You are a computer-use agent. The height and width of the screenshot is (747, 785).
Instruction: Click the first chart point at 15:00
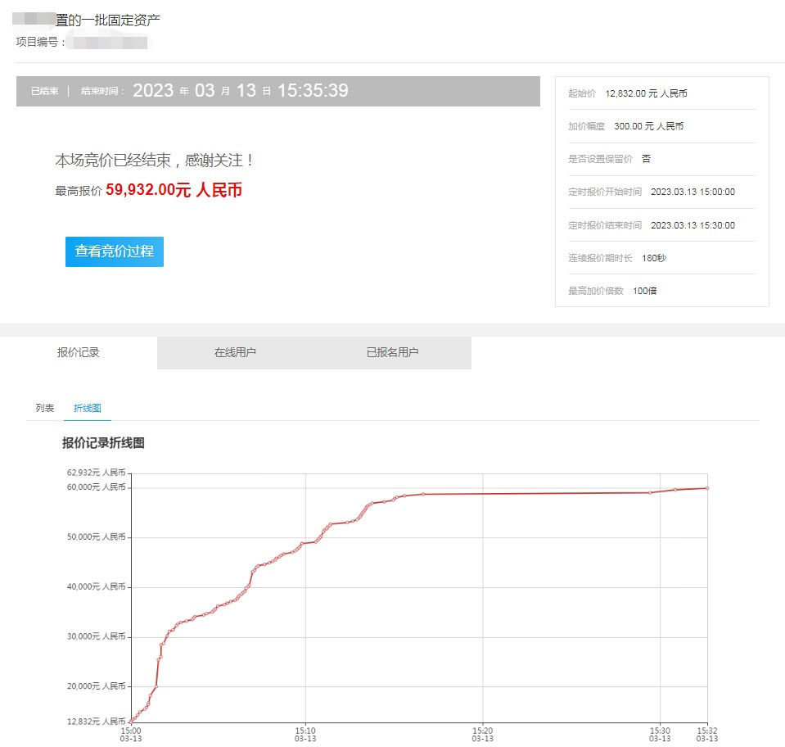pos(131,722)
